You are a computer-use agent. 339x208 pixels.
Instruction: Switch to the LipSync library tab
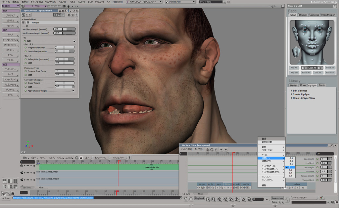tap(312, 85)
